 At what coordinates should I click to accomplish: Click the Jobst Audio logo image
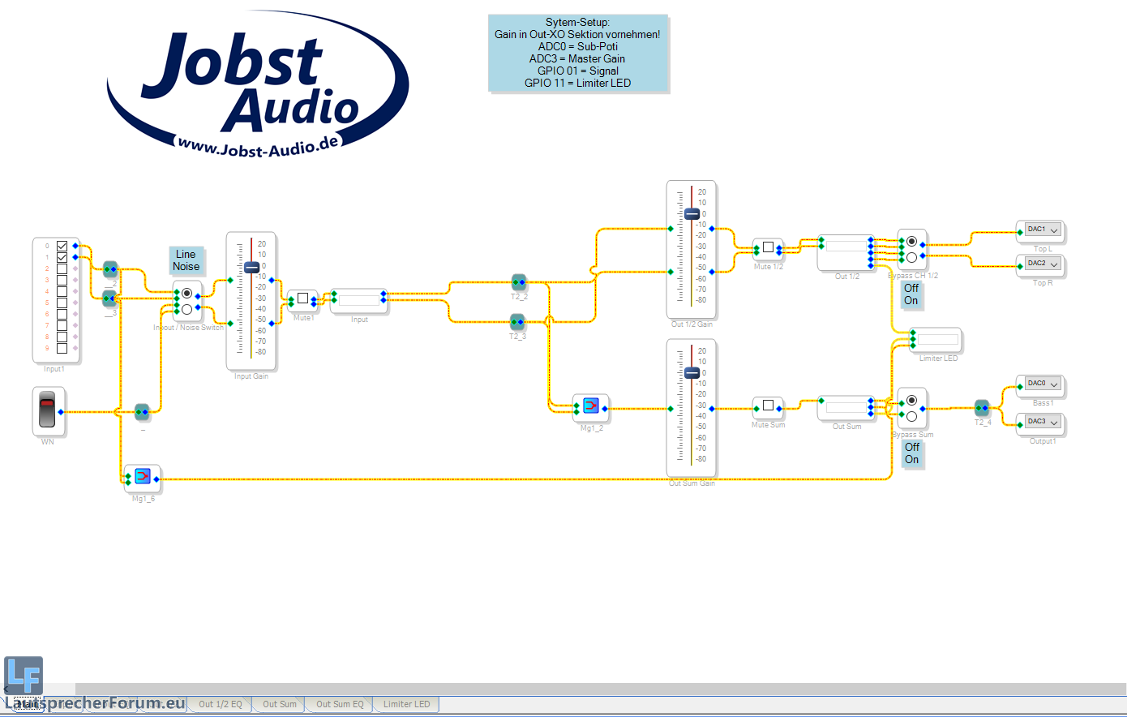258,85
